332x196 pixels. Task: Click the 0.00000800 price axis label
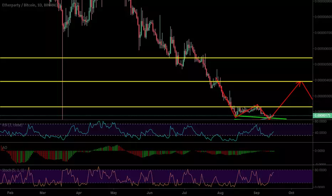(x=323, y=17)
